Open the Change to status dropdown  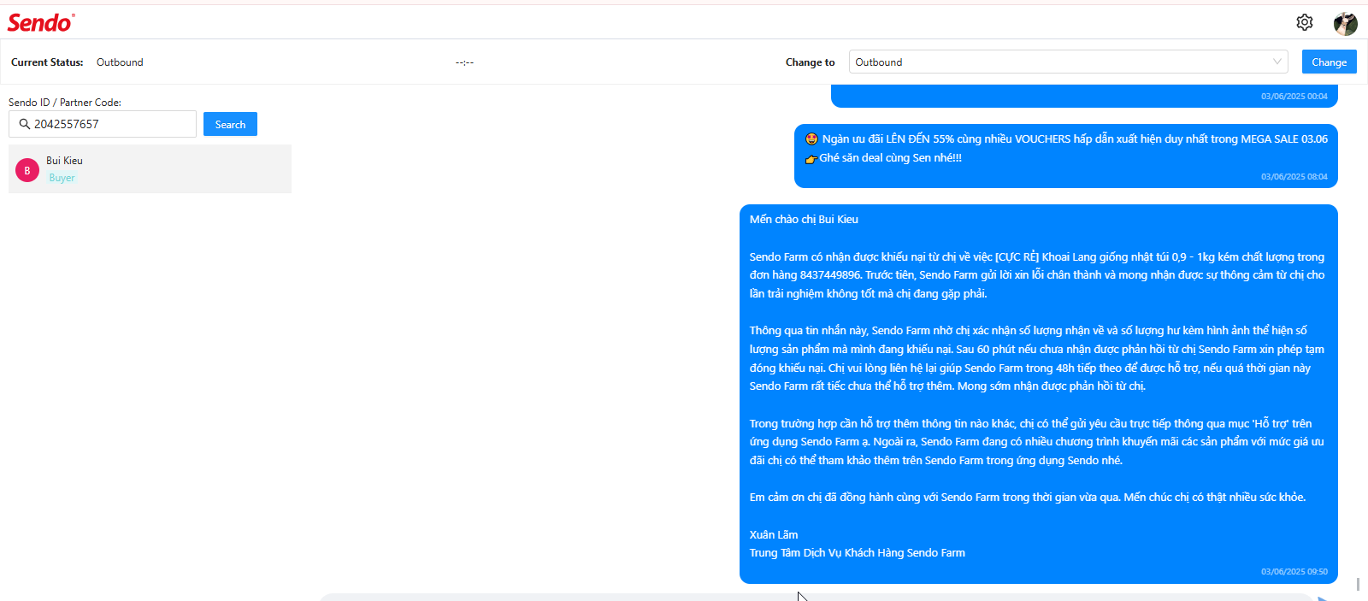click(1069, 62)
